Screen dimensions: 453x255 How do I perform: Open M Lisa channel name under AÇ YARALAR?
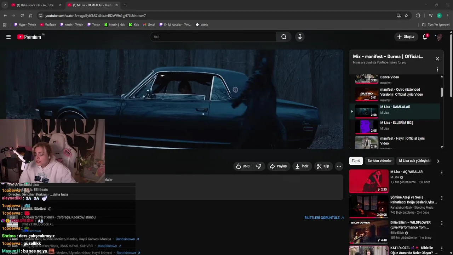click(x=395, y=177)
